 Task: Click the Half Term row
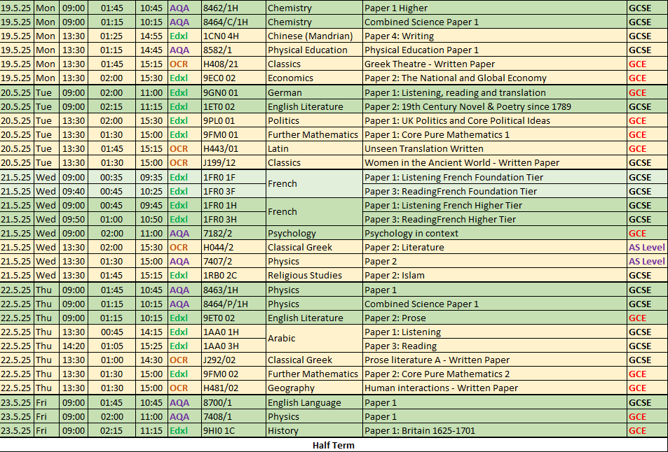coord(334,445)
